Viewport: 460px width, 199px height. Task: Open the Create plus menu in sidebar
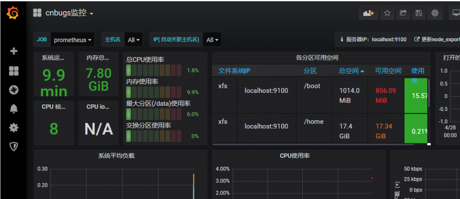click(13, 51)
